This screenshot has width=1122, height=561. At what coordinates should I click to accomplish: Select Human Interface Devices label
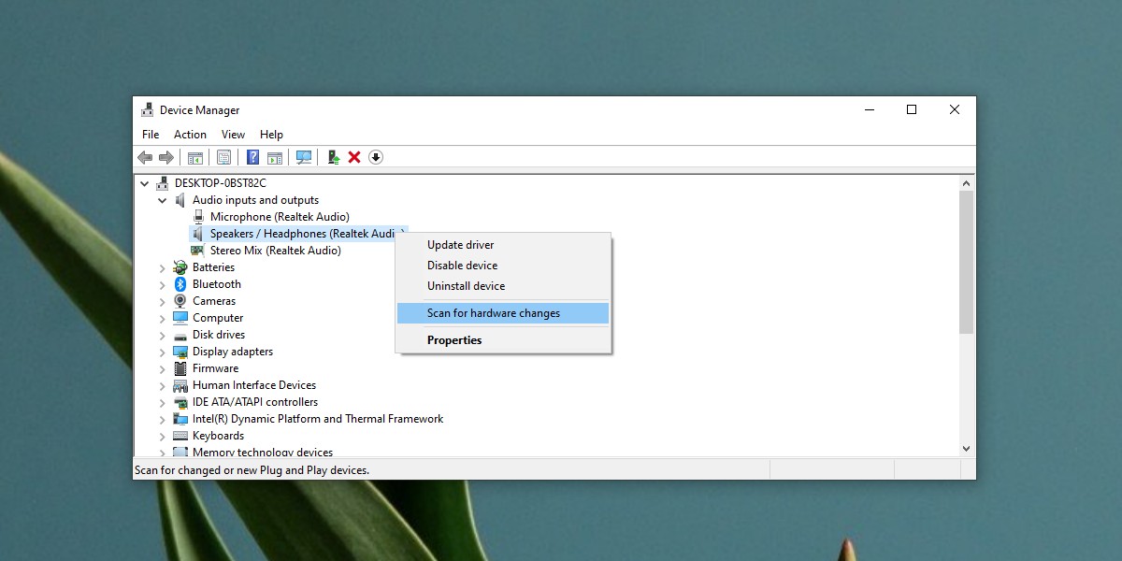[254, 385]
